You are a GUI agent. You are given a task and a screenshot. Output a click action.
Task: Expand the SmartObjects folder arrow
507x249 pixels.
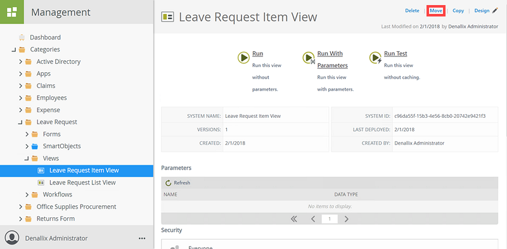[27, 146]
